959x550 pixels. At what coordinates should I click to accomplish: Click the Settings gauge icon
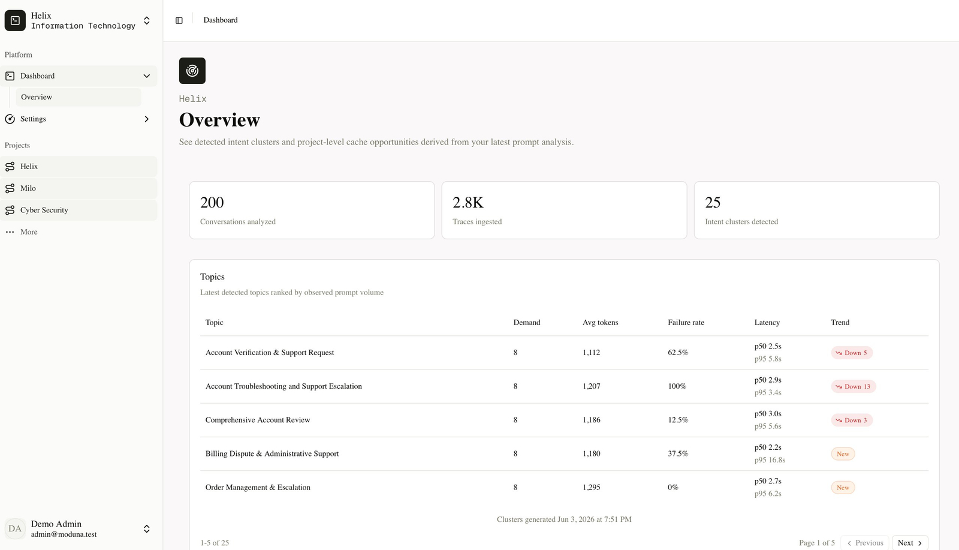click(x=10, y=119)
